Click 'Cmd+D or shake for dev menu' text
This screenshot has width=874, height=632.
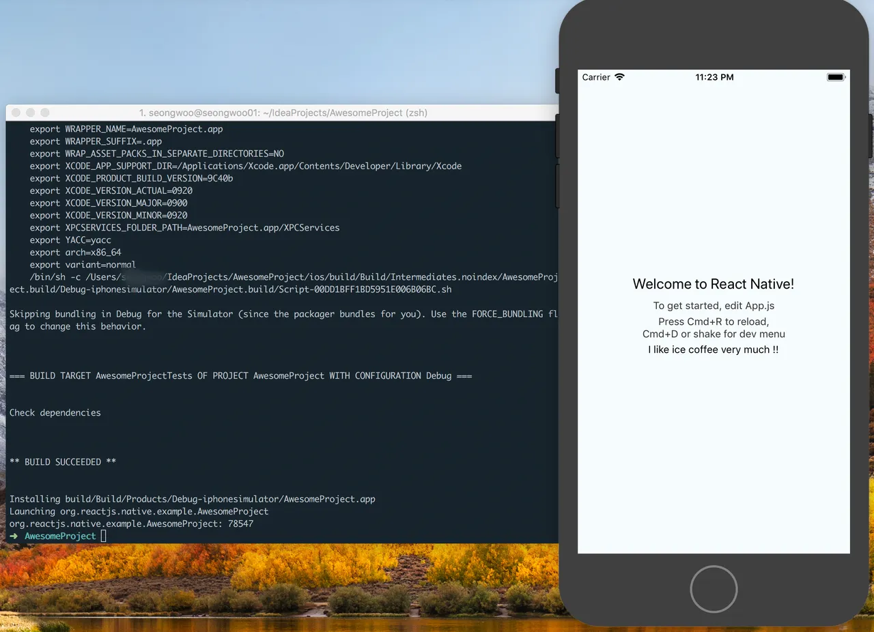pos(714,334)
